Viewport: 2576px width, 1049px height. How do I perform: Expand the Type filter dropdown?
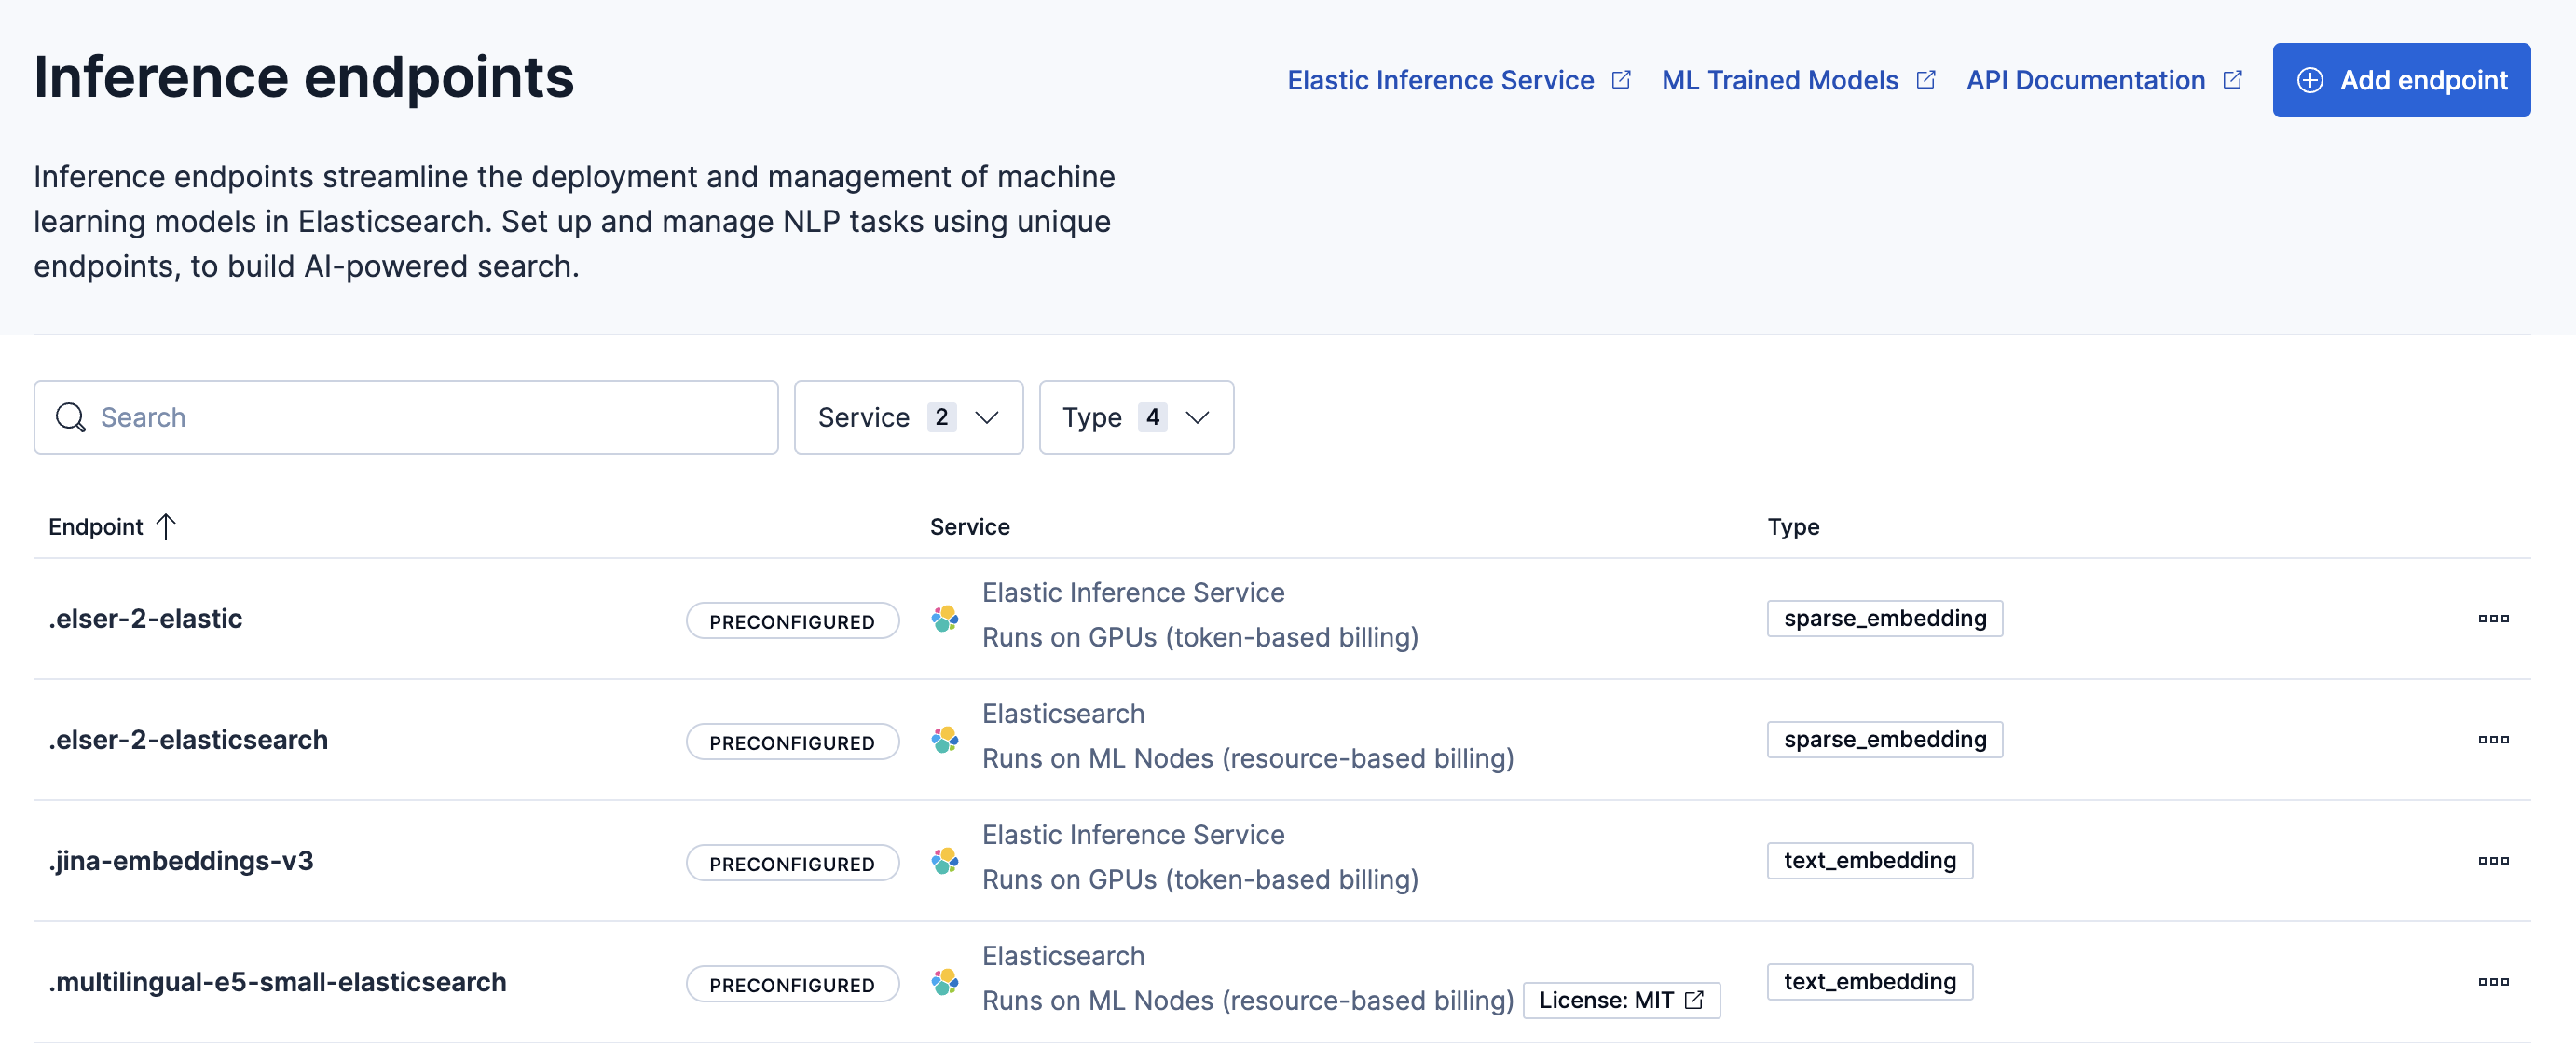point(1136,417)
